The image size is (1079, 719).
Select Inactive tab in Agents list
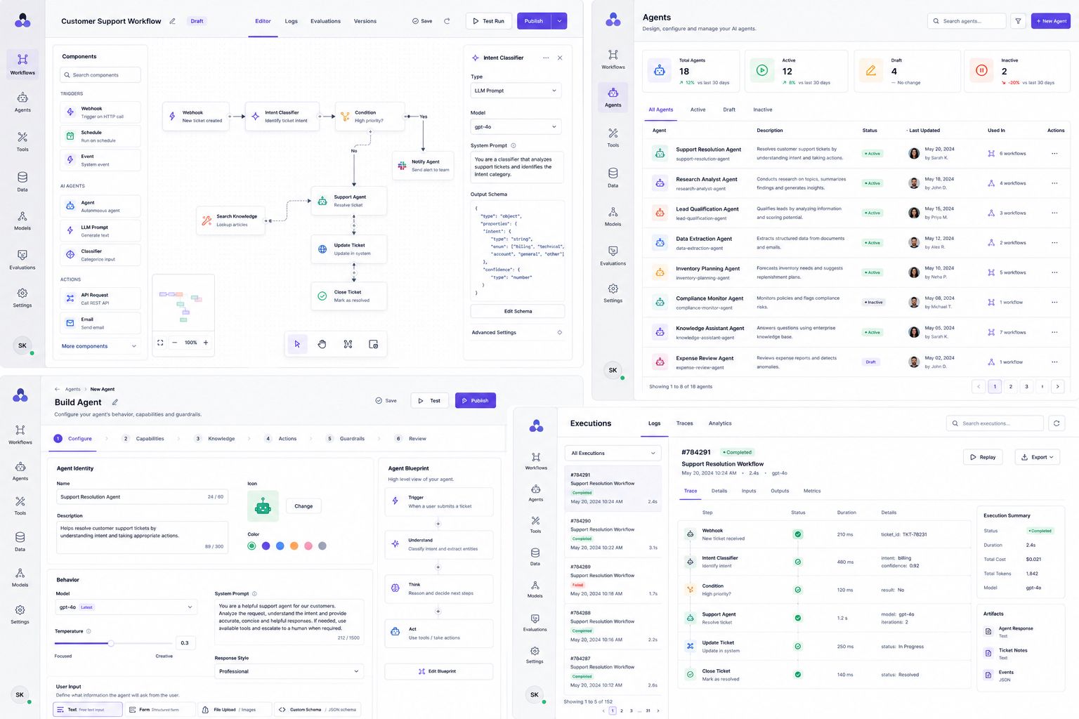point(763,110)
